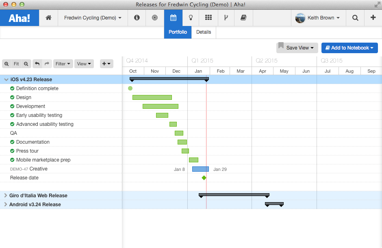Screen dimensions: 382x248
Task: Collapse the iOS v4.23 Release row
Action: click(7, 79)
